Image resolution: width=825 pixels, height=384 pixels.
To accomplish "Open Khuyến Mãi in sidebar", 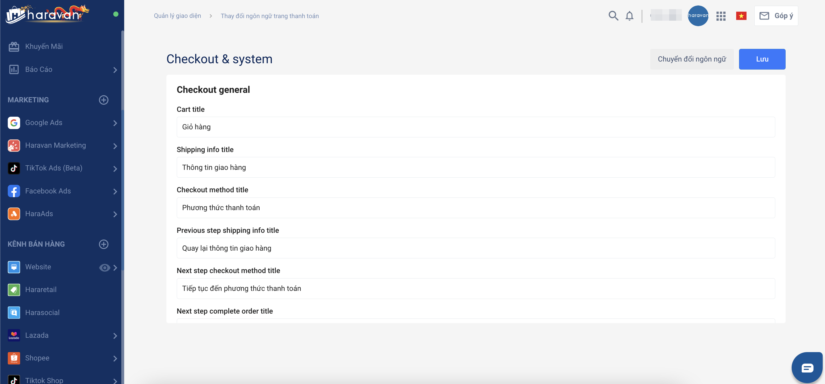I will click(x=44, y=47).
